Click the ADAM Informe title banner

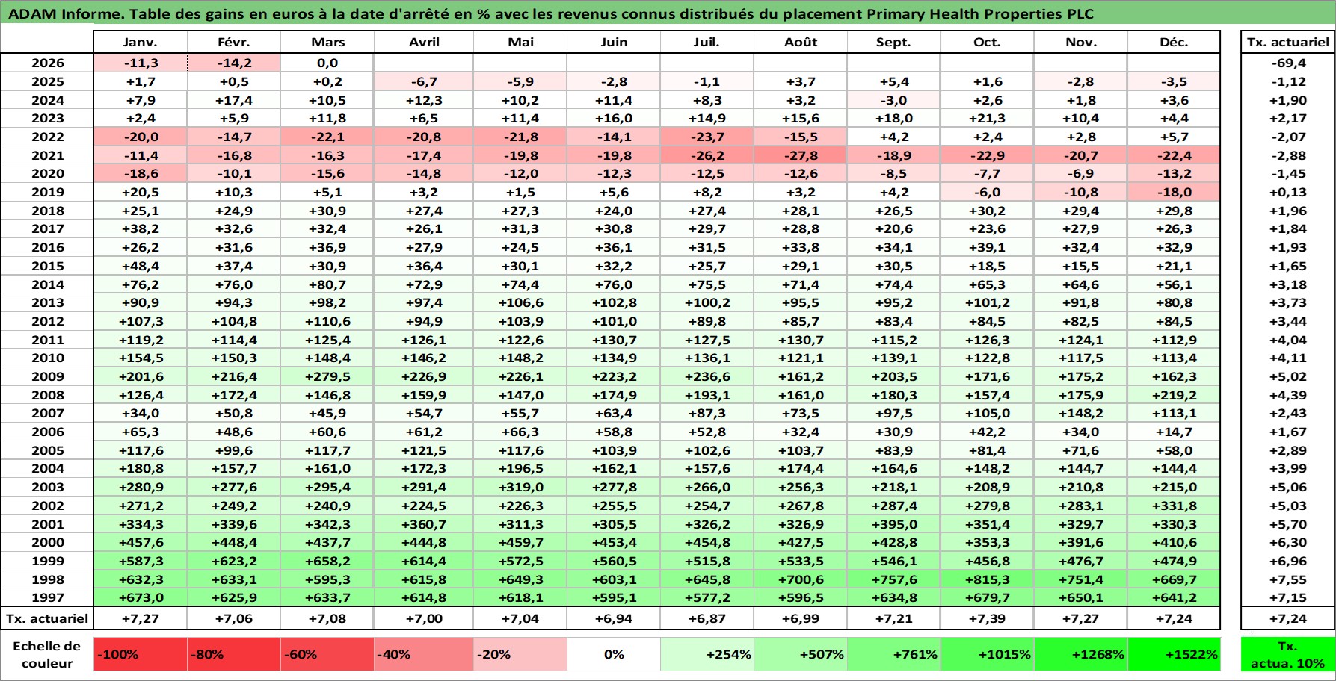(x=668, y=13)
